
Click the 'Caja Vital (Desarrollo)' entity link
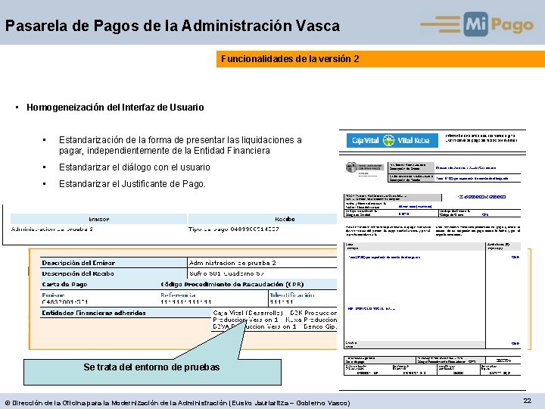(248, 313)
